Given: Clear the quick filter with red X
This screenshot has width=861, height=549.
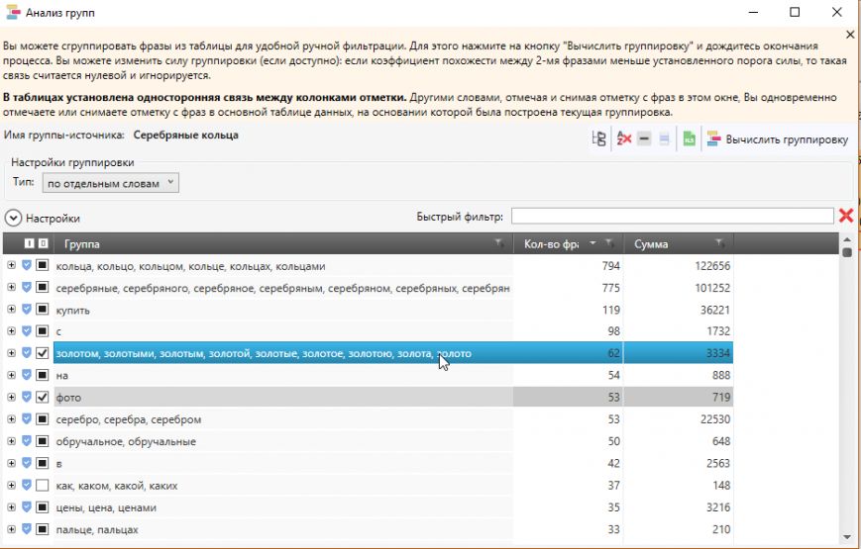Looking at the screenshot, I should (x=846, y=216).
